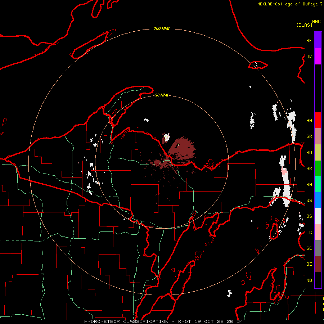324x324 pixels.
Task: Click the GR legend label
Action: pyautogui.click(x=309, y=136)
